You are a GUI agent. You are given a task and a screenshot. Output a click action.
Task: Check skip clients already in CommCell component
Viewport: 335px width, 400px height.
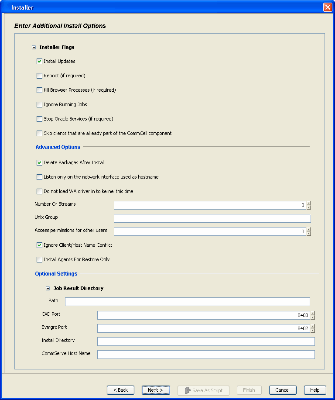(x=39, y=133)
